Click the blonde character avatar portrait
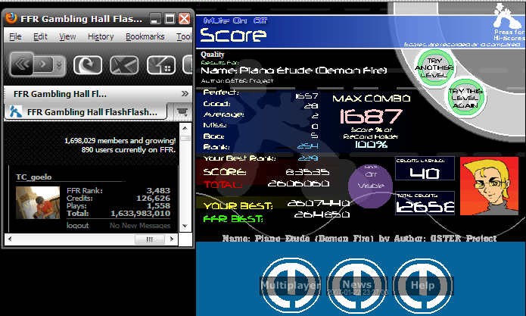Screen dimensions: 526x316 click(489, 186)
